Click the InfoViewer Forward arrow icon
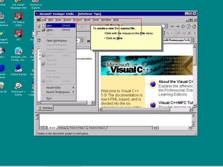This screenshot has width=223, height=167. tap(178, 26)
